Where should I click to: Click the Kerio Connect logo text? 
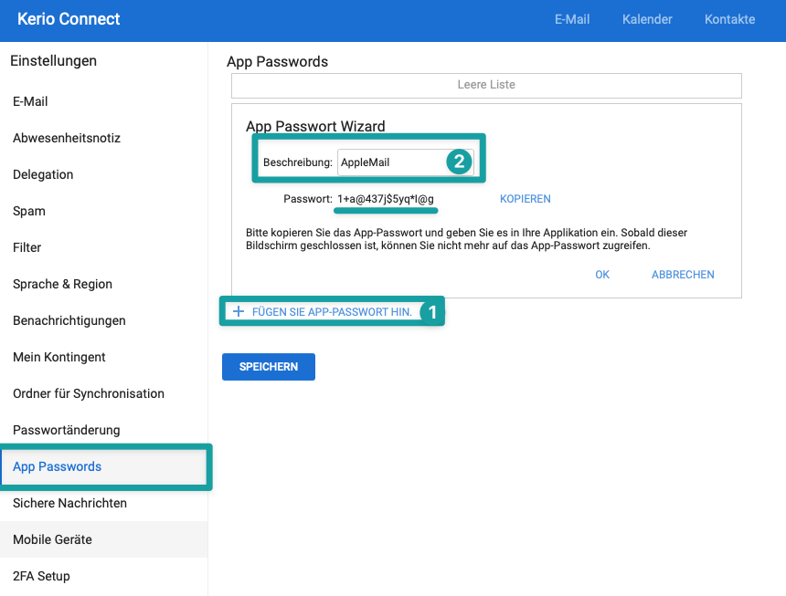tap(69, 19)
